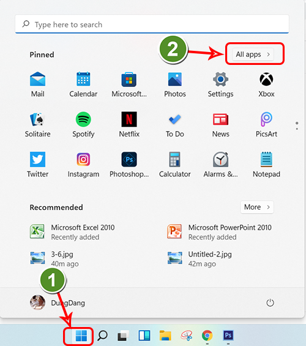Open the News app
The image size is (306, 346).
pos(220,124)
